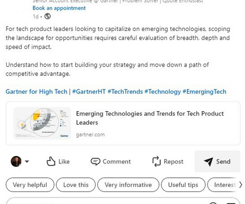Select the Love this quick reply
This screenshot has height=204, width=245.
click(x=76, y=185)
